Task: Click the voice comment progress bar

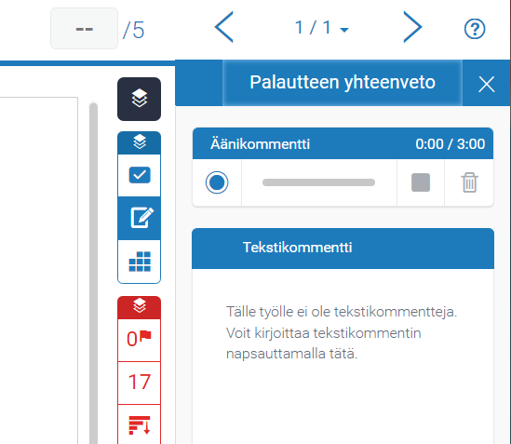Action: click(x=318, y=182)
